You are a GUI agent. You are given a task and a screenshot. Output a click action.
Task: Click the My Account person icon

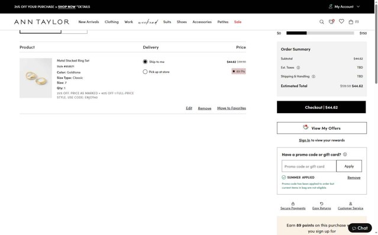coord(331,7)
